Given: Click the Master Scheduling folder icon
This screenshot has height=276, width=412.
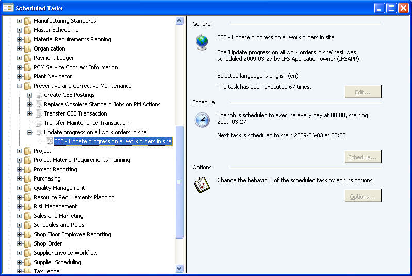Looking at the screenshot, I should tap(28, 30).
